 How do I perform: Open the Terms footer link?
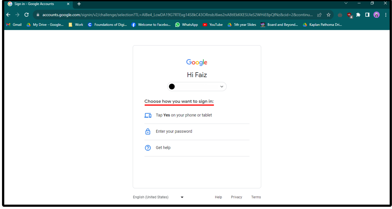click(x=256, y=197)
